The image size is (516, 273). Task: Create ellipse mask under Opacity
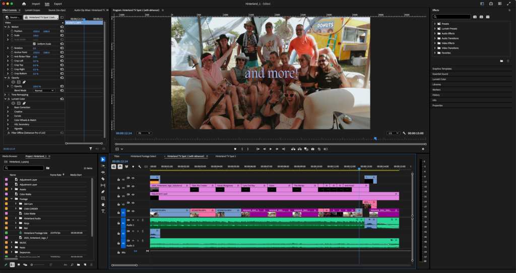(x=13, y=82)
